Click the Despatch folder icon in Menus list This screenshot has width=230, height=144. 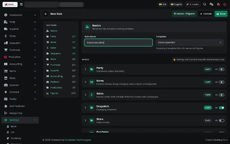(92, 108)
